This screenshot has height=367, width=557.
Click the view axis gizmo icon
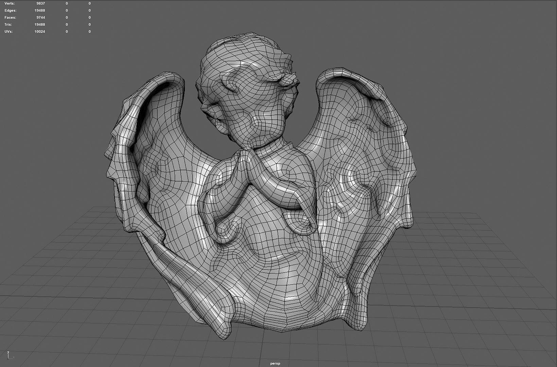tap(11, 355)
